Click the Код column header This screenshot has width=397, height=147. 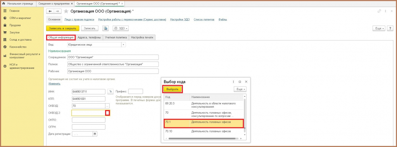coord(177,97)
